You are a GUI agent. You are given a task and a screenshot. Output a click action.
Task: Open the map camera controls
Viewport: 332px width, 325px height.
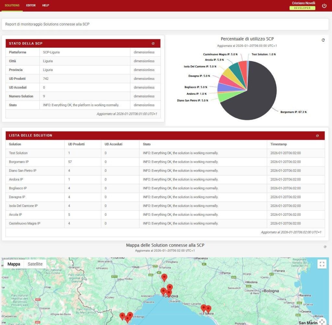pos(322,321)
